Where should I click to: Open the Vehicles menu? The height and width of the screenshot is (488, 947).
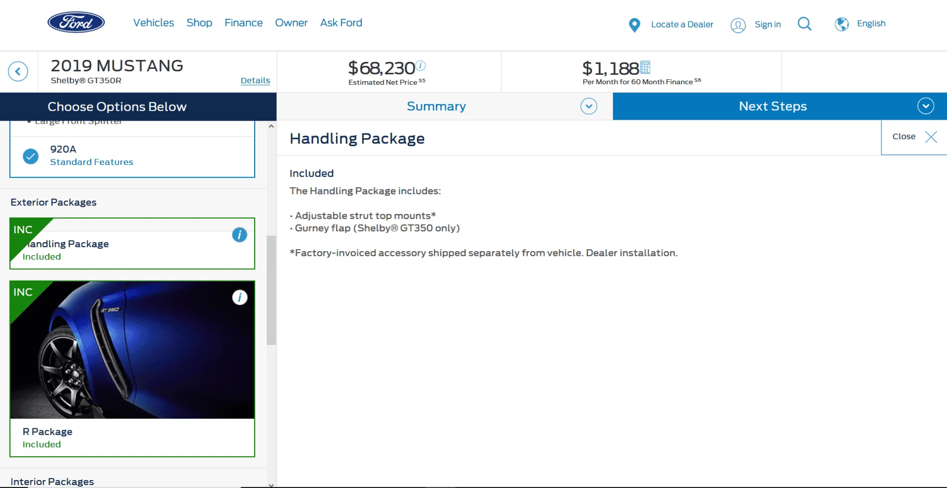(x=154, y=23)
